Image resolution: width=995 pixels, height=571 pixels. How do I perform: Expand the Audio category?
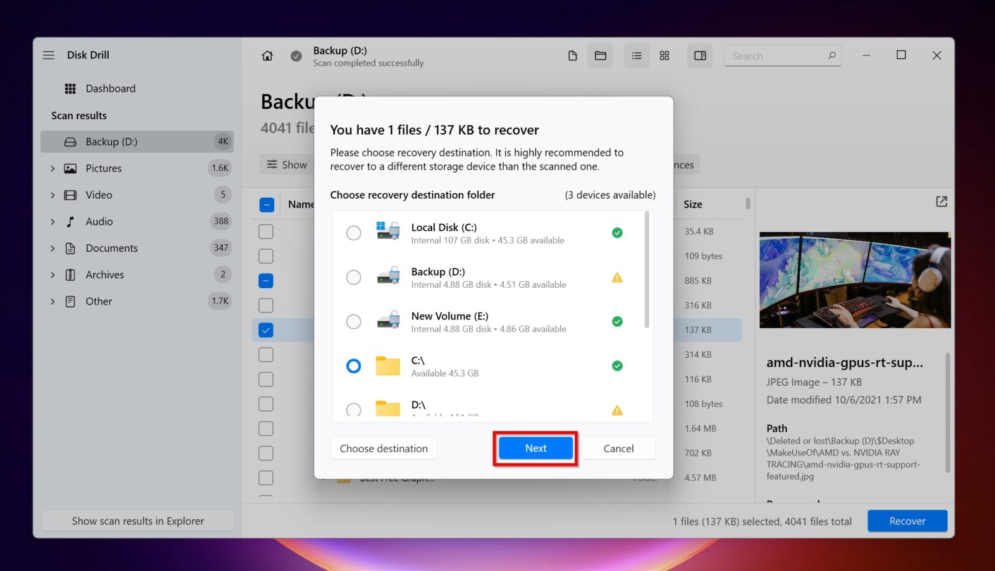[53, 222]
